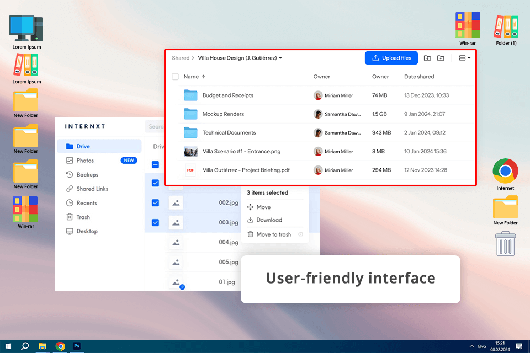
Task: Show hidden system tray icons chevron
Action: (x=471, y=346)
